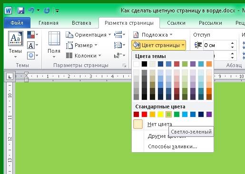The width and height of the screenshot is (245, 174).
Task: Open the Поля margins menu
Action: point(54,45)
